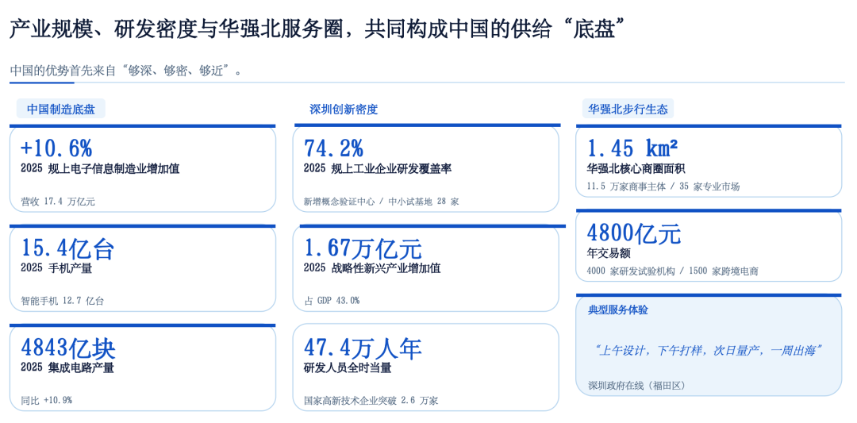Click the 研发人员全时当量 label

(347, 367)
